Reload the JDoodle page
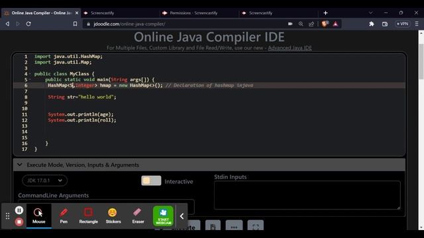Image resolution: width=424 pixels, height=238 pixels. [x=28, y=24]
